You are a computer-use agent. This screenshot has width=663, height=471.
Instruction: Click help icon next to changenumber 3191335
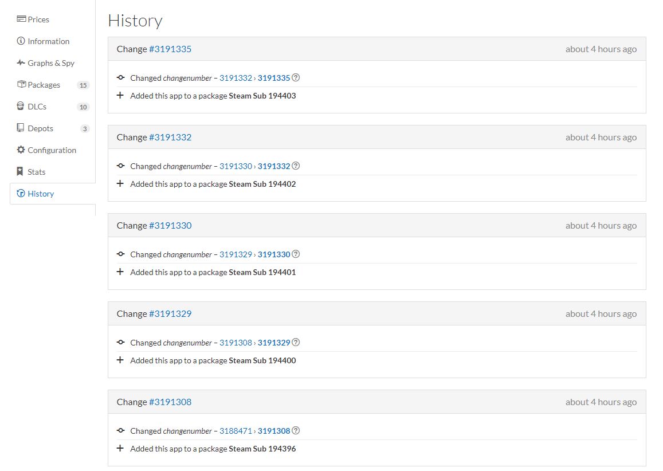(296, 78)
